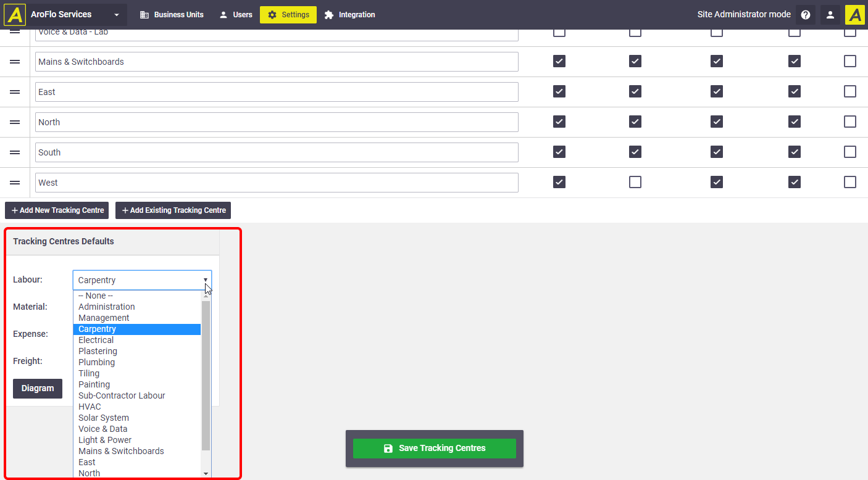Expand the AroFlo Services dropdown arrow
The height and width of the screenshot is (480, 868).
point(117,15)
